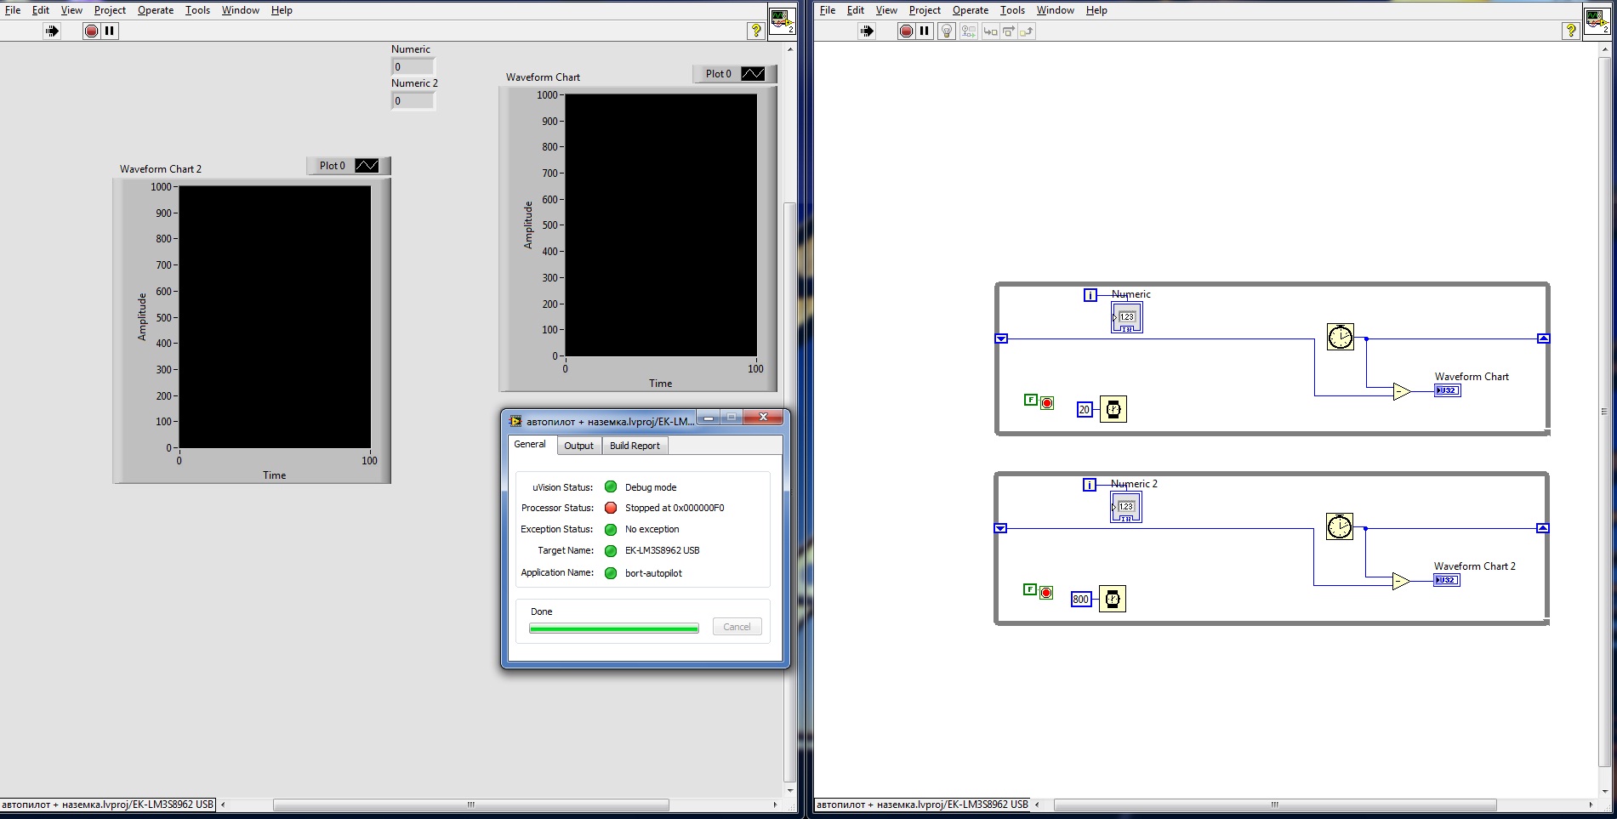Select Subtract node in lower loop
The image size is (1617, 819).
point(1400,581)
